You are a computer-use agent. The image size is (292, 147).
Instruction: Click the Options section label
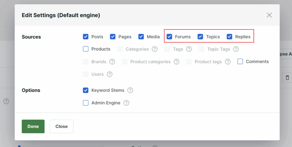(x=31, y=90)
